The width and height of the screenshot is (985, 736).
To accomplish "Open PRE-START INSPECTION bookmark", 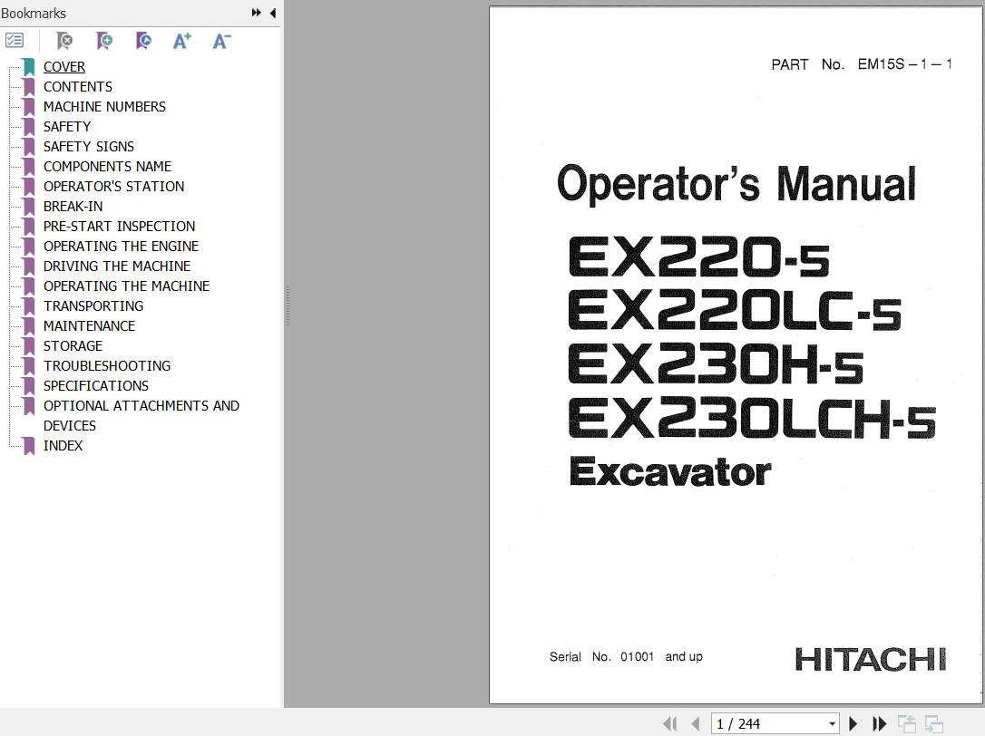I will 120,226.
